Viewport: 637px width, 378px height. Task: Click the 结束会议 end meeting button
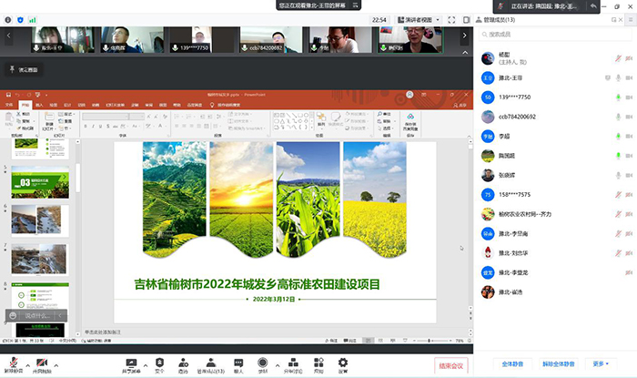point(451,365)
